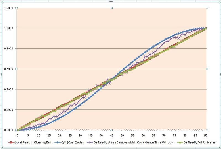Select the "De Raedt, Full Universe" legend label
The image size is (221, 149).
tap(199, 142)
